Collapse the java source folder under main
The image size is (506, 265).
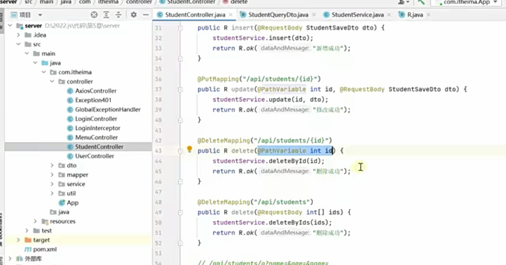coord(35,63)
